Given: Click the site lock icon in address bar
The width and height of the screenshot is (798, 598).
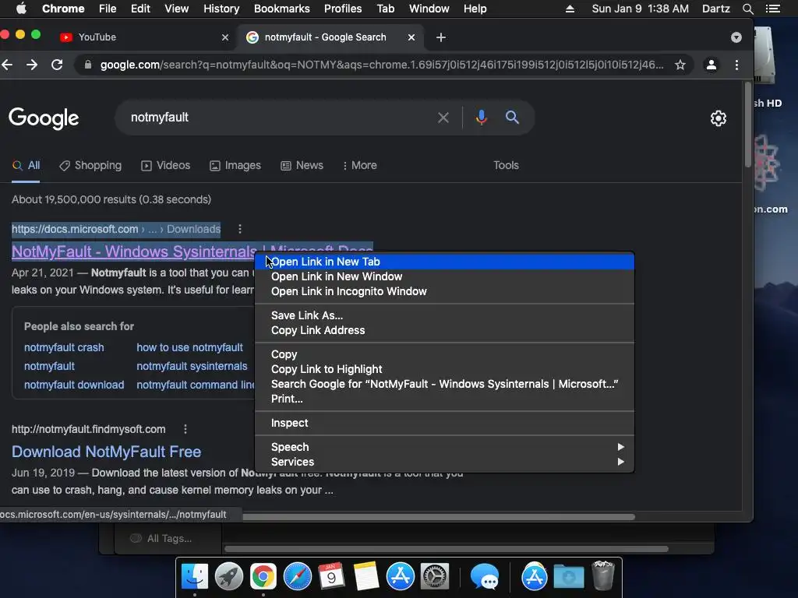Looking at the screenshot, I should pos(88,65).
